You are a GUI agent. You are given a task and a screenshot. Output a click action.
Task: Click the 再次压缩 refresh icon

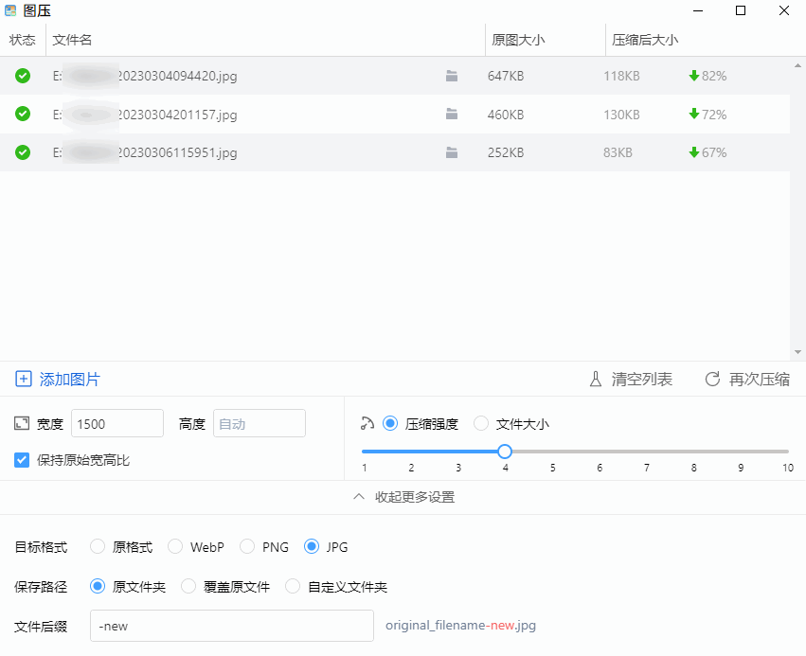712,380
